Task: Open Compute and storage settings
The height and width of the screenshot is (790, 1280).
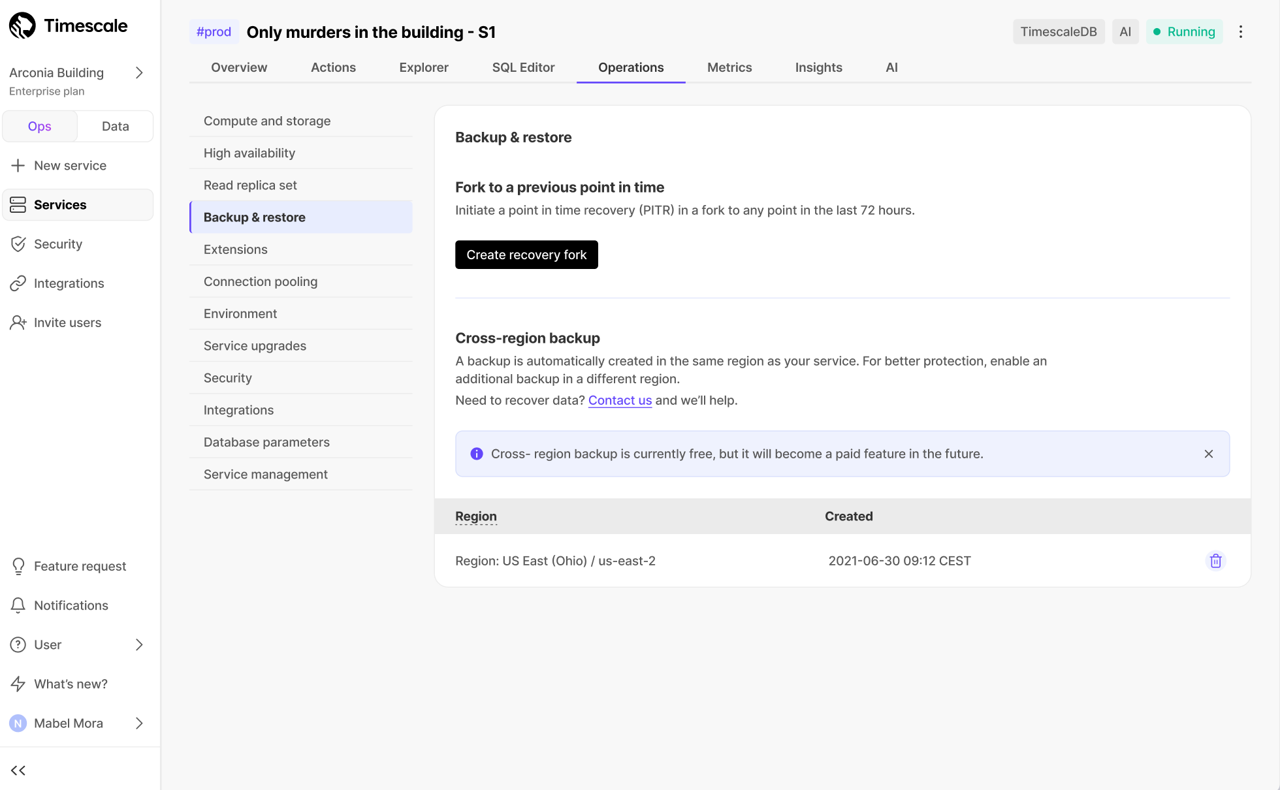Action: 301,121
